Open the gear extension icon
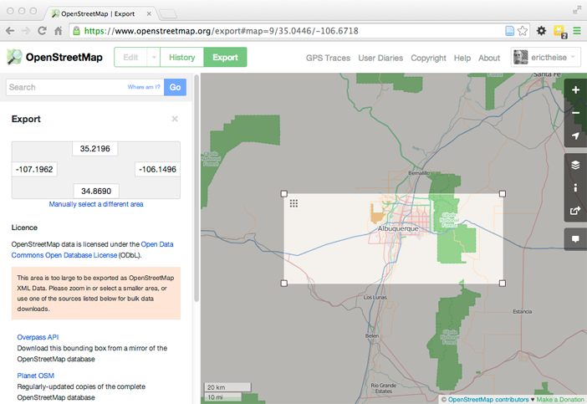 [541, 31]
